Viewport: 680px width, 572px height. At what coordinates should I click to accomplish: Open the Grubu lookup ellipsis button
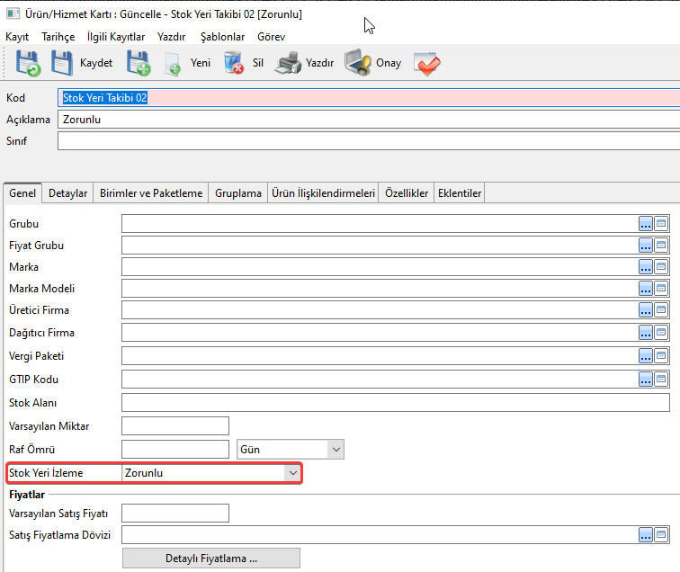(x=646, y=224)
